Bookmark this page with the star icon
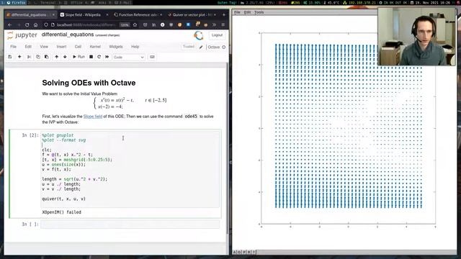The width and height of the screenshot is (461, 259). (135, 25)
